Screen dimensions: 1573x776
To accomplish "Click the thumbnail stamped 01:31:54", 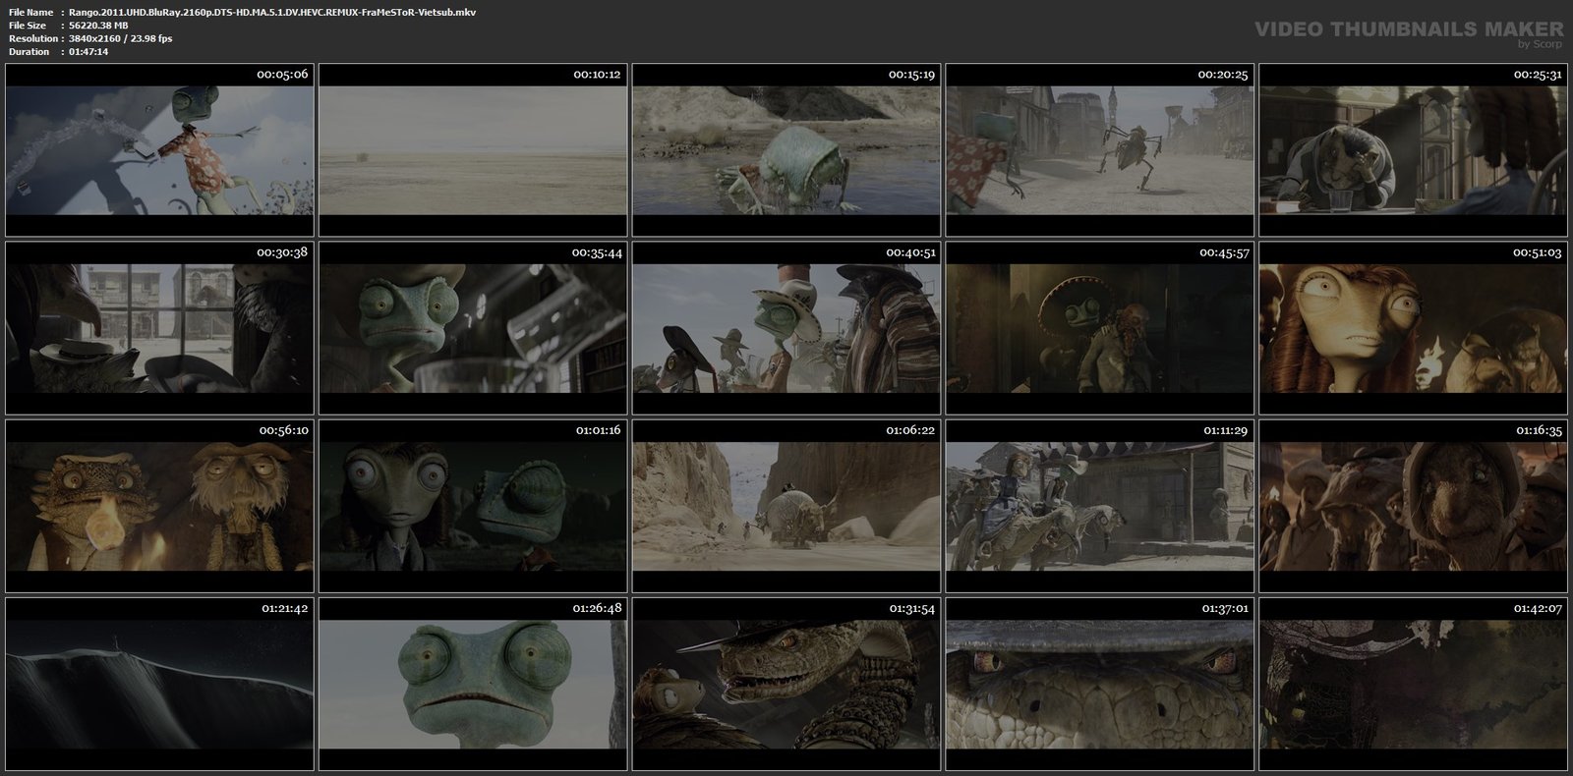I will (x=786, y=684).
